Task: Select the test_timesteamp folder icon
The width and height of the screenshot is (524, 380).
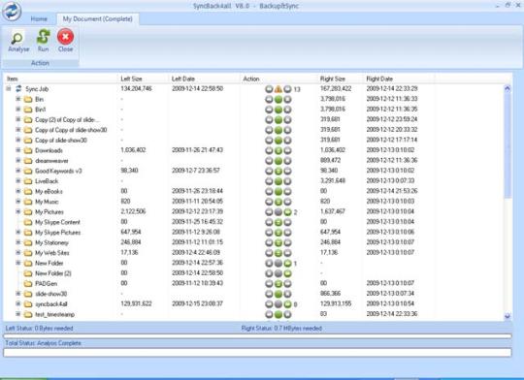Action: coord(28,314)
